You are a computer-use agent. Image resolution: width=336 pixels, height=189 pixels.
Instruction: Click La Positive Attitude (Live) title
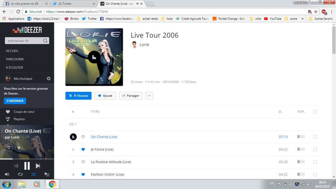point(111,162)
